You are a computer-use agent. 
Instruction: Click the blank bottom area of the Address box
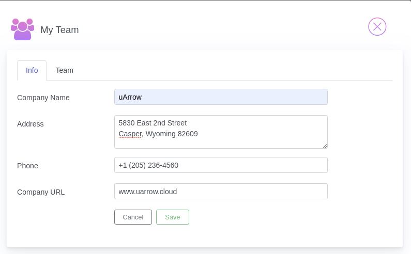coord(221,143)
